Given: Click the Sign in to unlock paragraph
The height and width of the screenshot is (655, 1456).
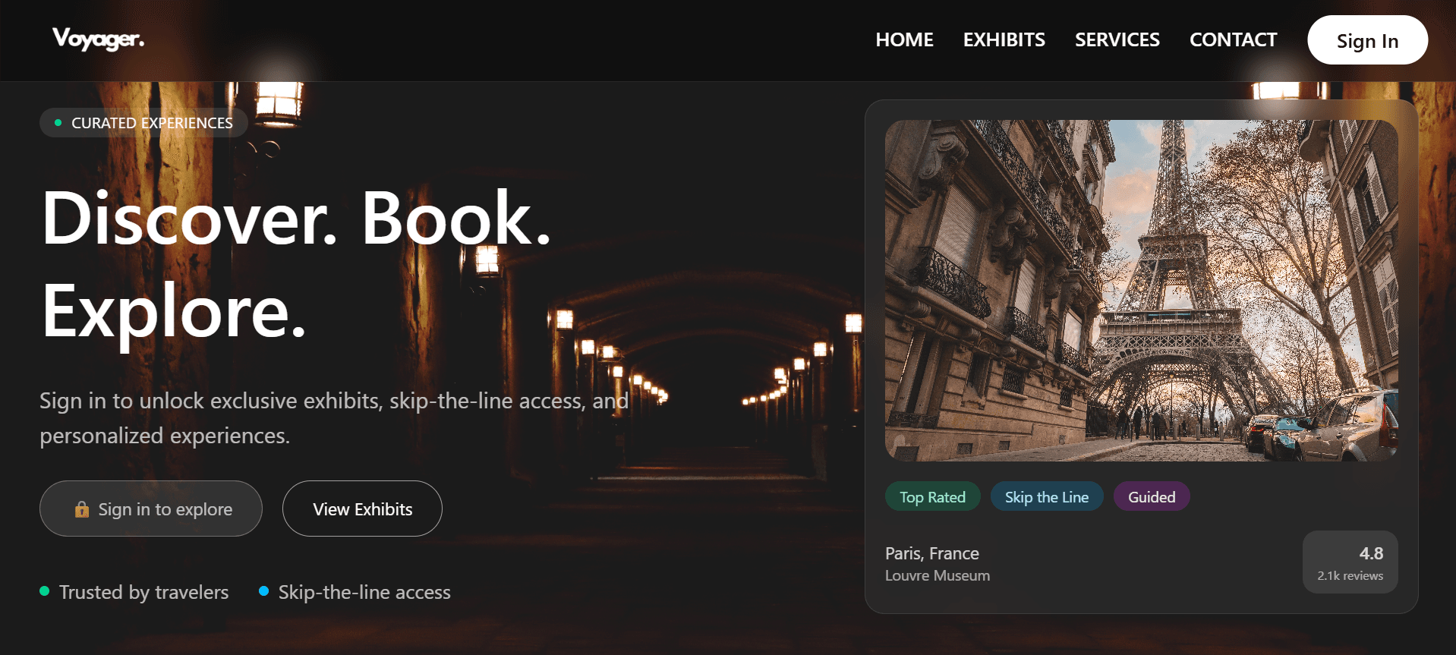Looking at the screenshot, I should coord(334,417).
